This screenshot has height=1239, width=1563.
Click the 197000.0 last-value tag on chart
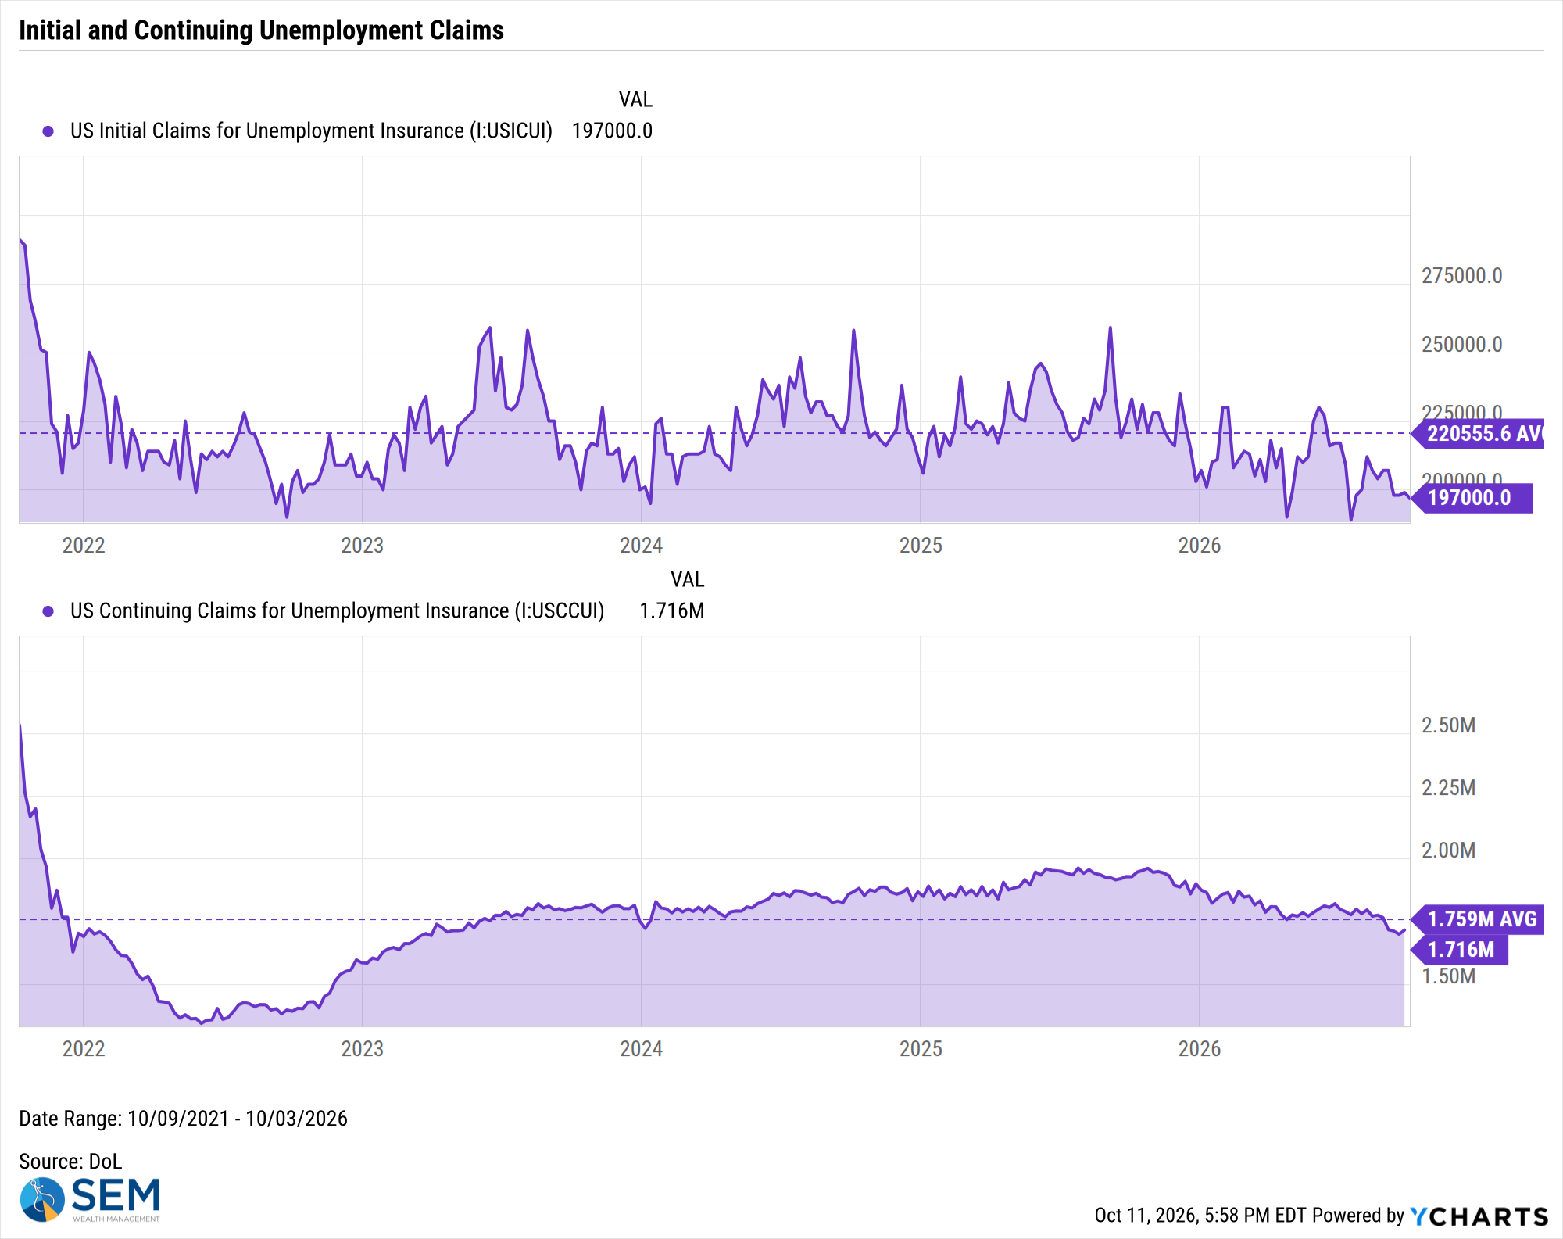(x=1472, y=497)
